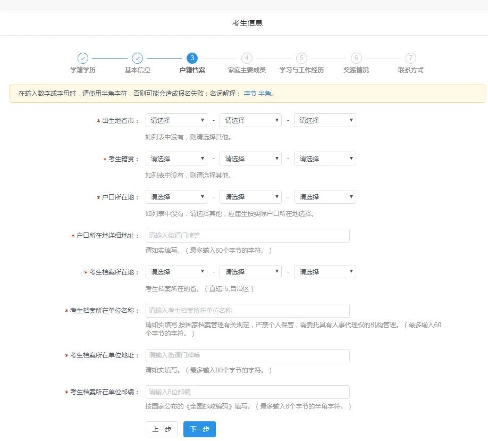Select the 户籍档案 step label text
The height and width of the screenshot is (441, 488).
click(192, 69)
